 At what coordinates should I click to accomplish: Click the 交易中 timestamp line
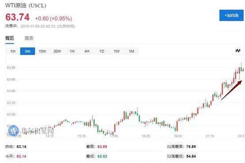(40, 26)
